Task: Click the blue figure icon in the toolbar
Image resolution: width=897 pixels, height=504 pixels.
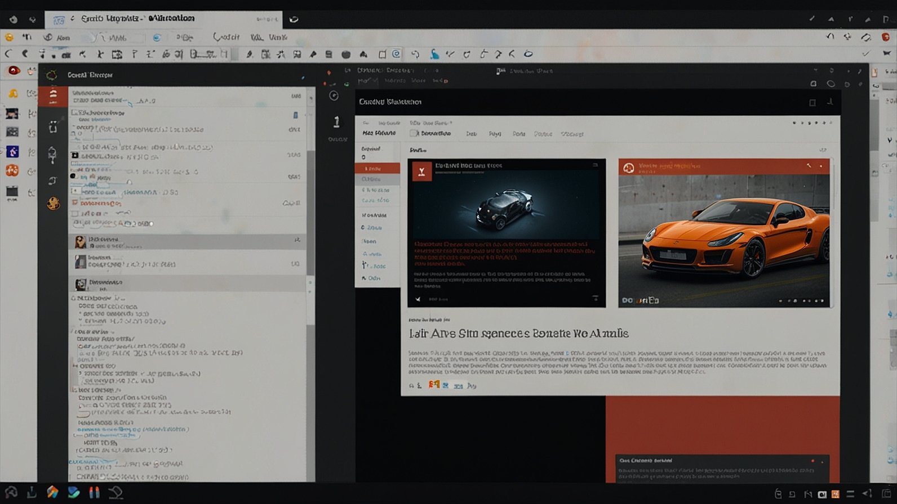Action: point(434,54)
